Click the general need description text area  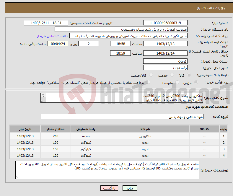pyautogui.click(x=122, y=98)
